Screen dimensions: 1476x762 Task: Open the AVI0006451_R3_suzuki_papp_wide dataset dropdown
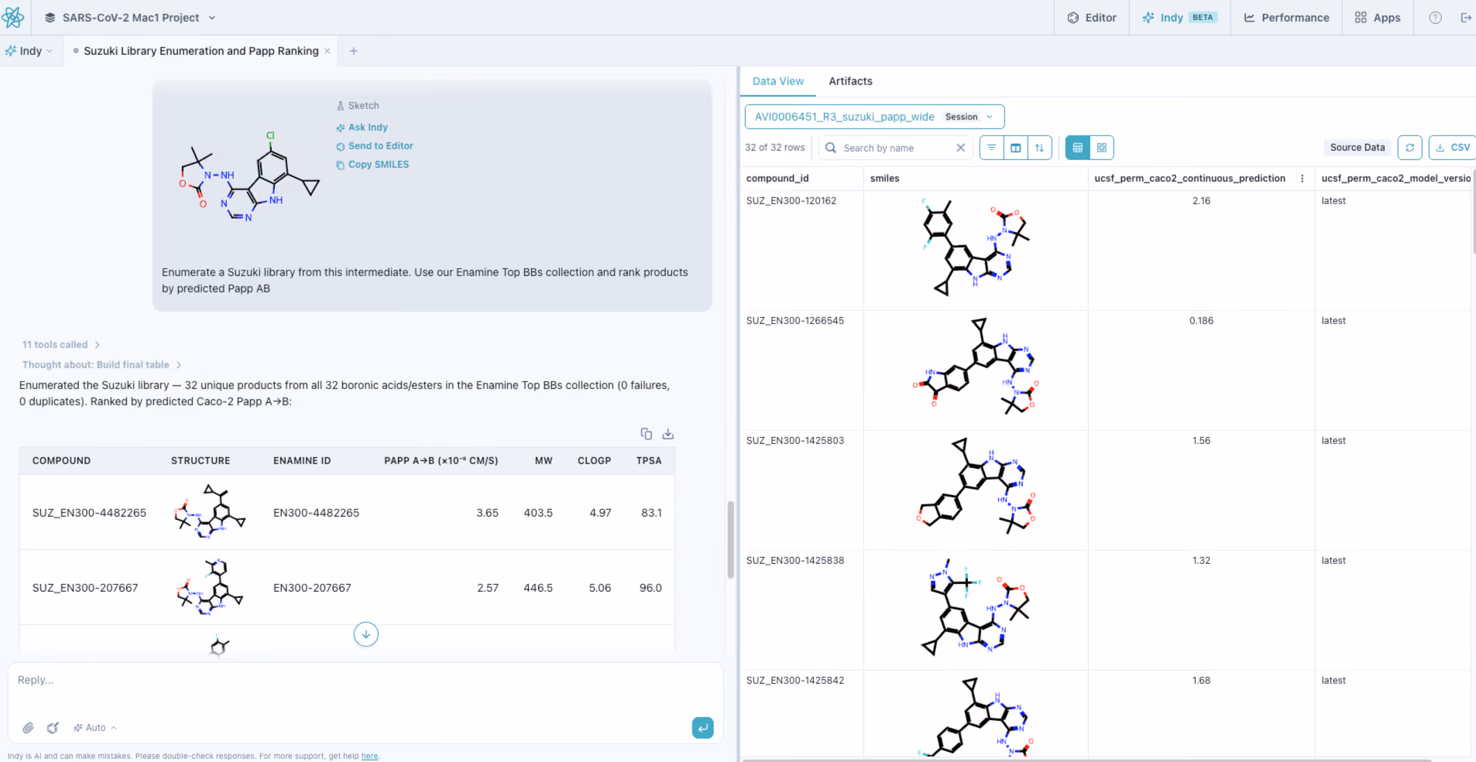pos(874,117)
